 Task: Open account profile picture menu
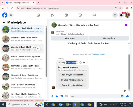(x=128, y=15)
